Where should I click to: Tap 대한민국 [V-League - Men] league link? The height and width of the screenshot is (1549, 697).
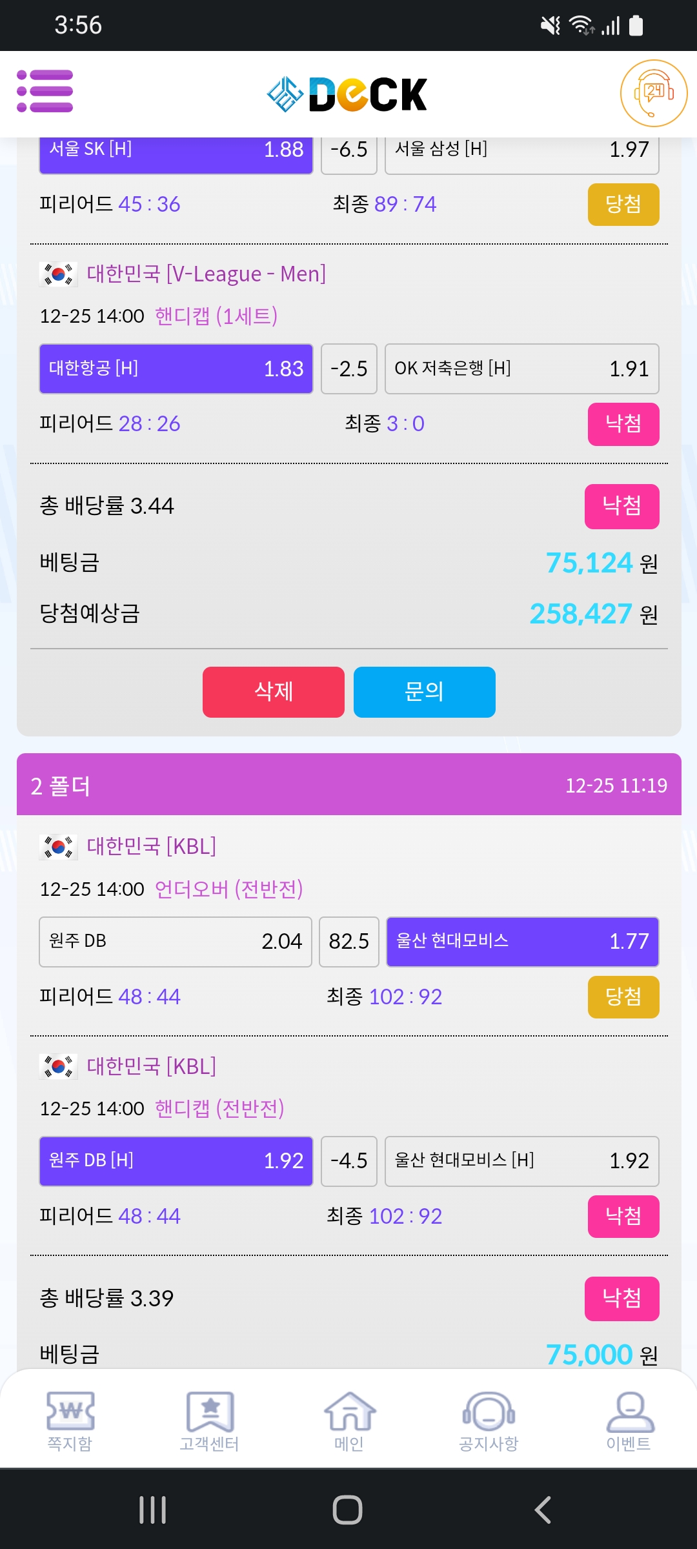point(206,274)
